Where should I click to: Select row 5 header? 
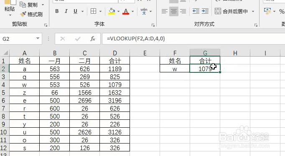click(x=4, y=93)
